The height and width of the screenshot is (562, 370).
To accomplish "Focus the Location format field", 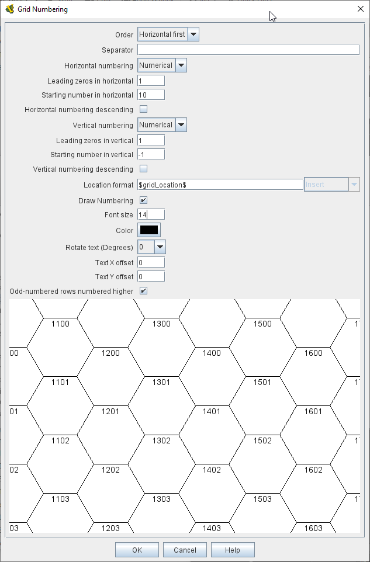I will [x=220, y=184].
